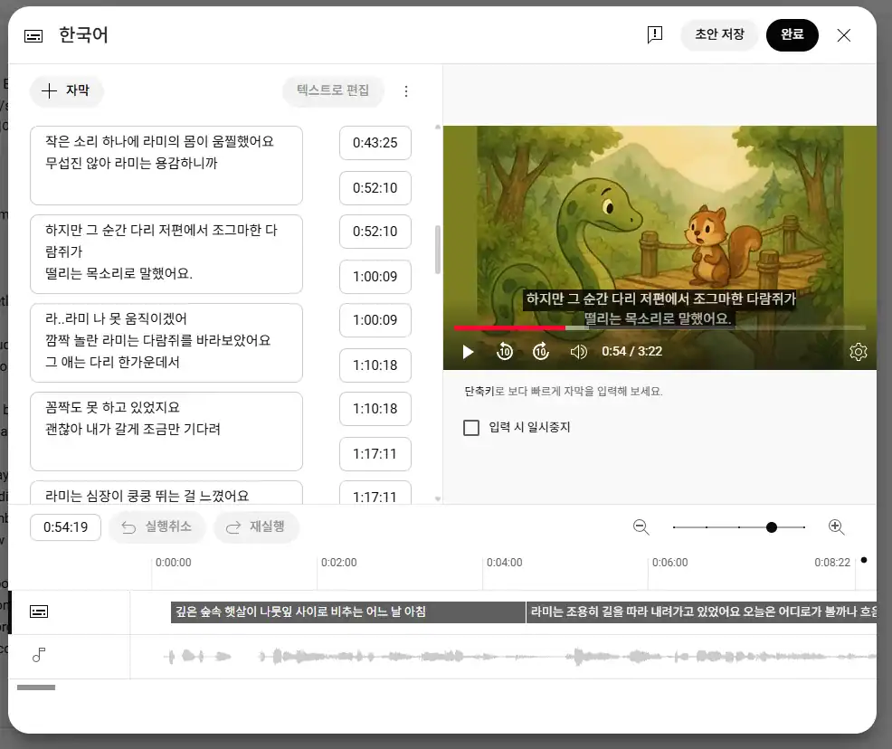Click the zoom out magnifier above timeline

(641, 526)
